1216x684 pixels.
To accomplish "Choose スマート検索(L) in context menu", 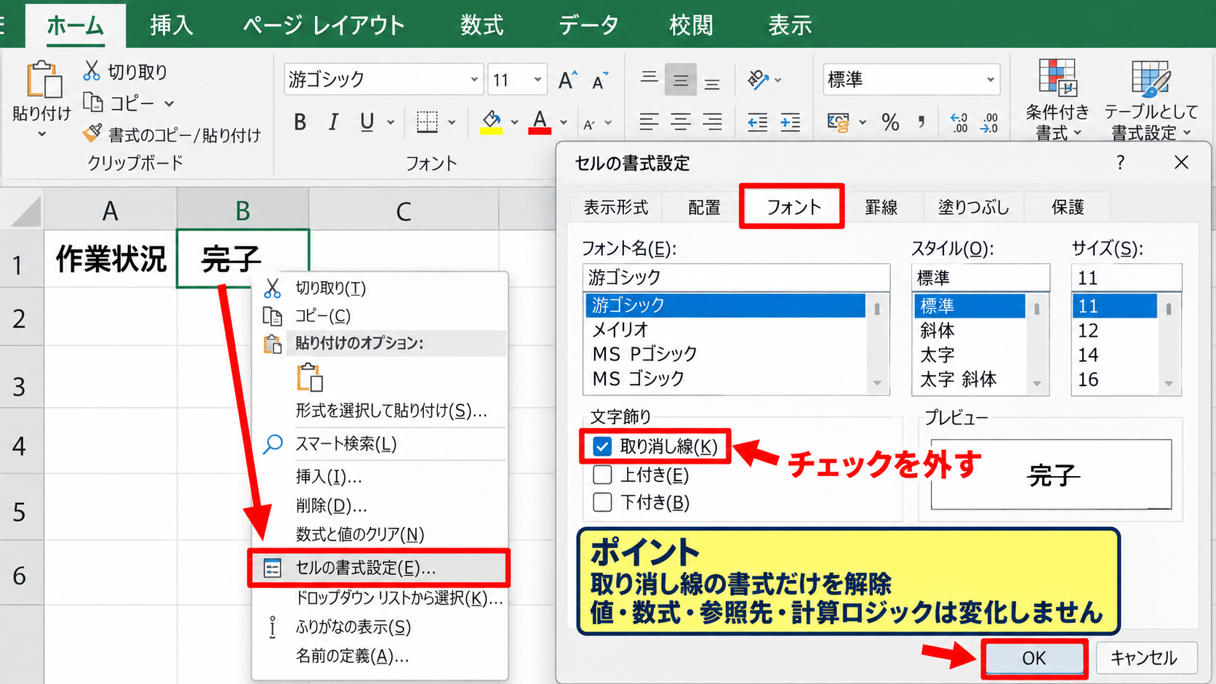I will [379, 443].
